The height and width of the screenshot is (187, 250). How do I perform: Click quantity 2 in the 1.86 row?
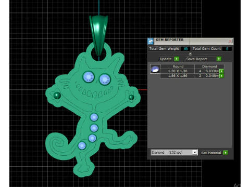(x=200, y=76)
